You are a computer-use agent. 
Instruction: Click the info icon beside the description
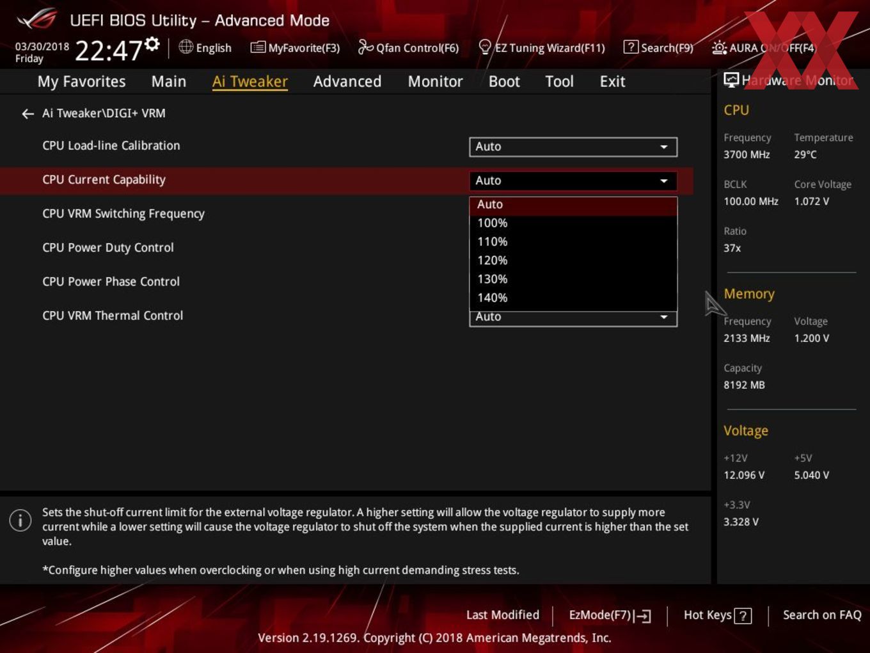[x=20, y=520]
